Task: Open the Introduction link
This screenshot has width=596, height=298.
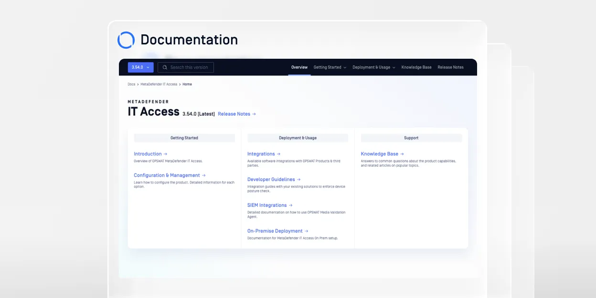Action: (x=150, y=154)
